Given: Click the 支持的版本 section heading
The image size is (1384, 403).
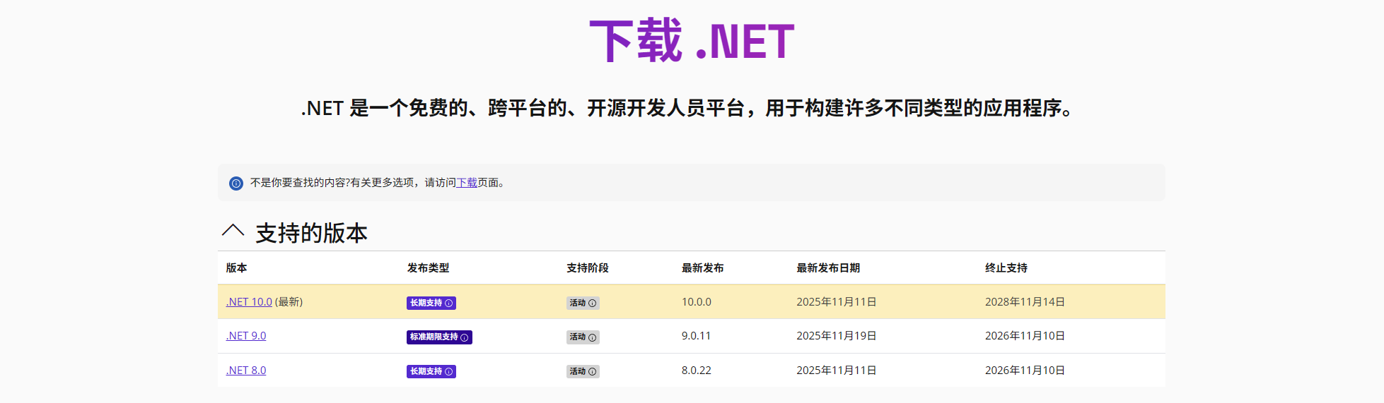Looking at the screenshot, I should click(311, 233).
